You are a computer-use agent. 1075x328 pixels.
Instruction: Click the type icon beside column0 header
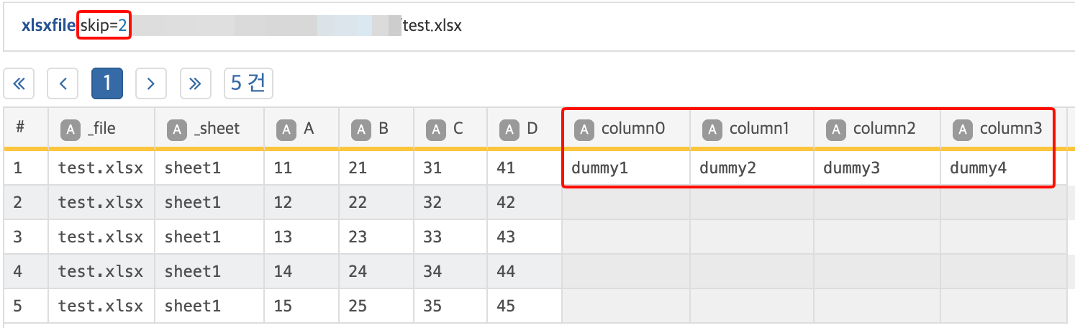tap(584, 129)
